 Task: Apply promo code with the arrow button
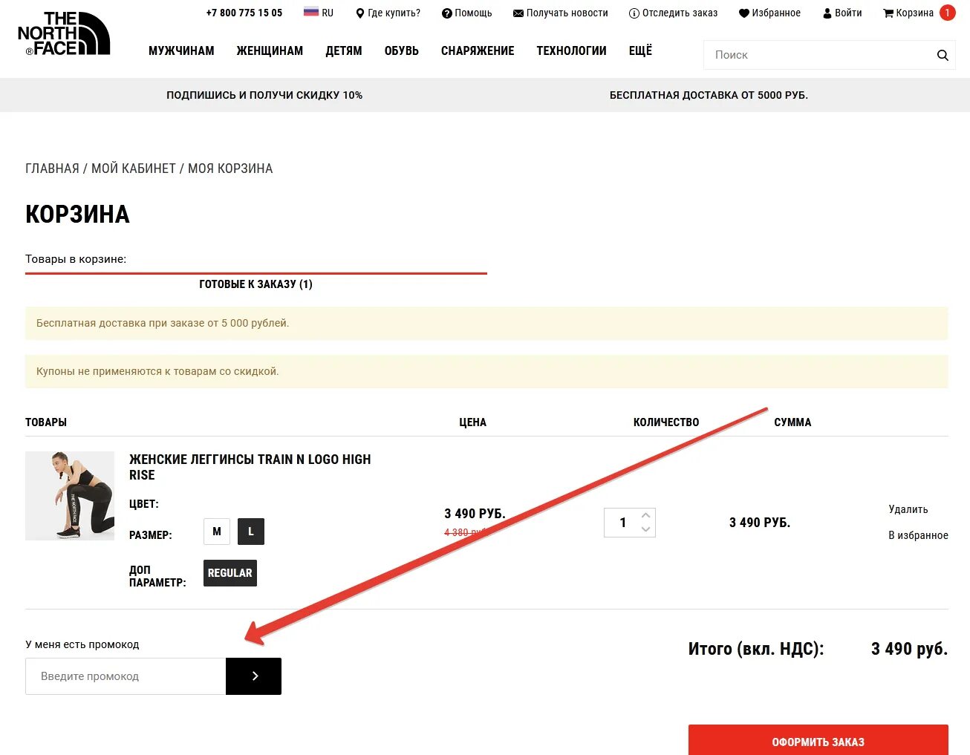click(x=253, y=676)
